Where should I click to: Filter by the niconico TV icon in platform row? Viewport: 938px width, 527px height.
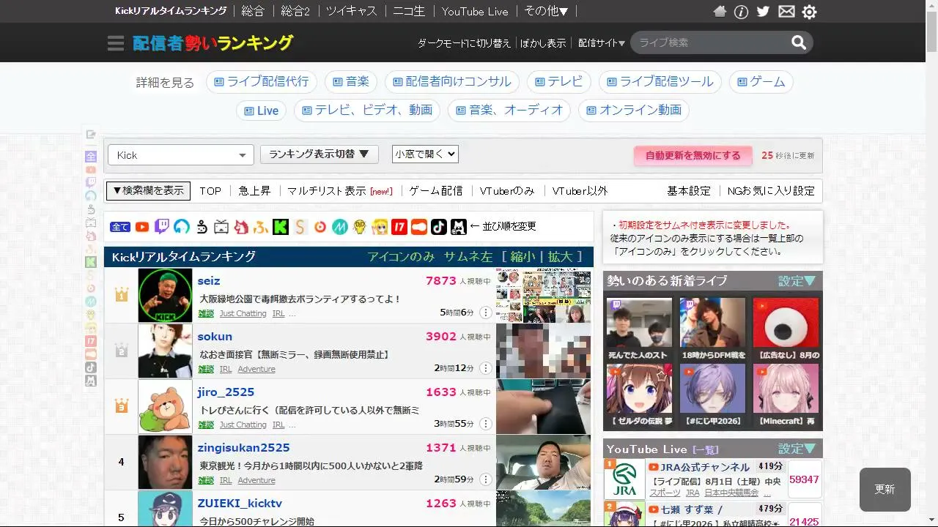(x=221, y=227)
